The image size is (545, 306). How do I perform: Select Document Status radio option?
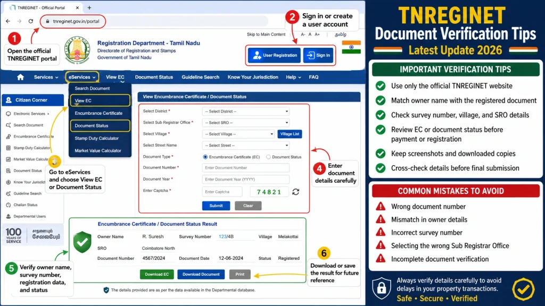(268, 157)
